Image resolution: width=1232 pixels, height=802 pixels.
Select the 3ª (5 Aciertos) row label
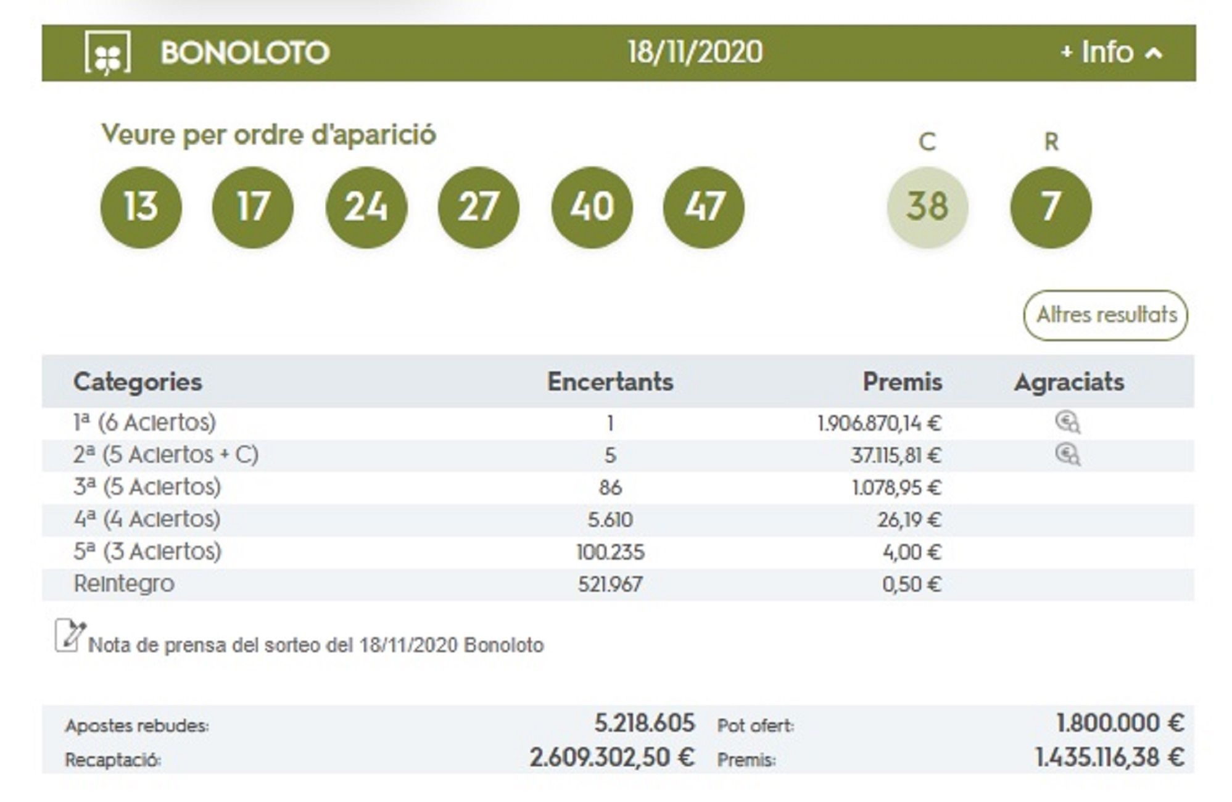[147, 487]
